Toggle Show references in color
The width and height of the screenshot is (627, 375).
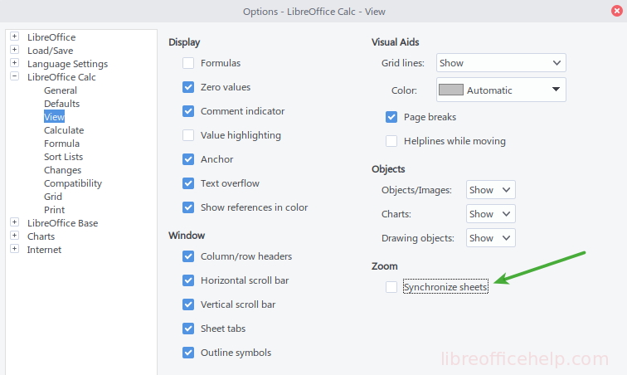point(188,207)
